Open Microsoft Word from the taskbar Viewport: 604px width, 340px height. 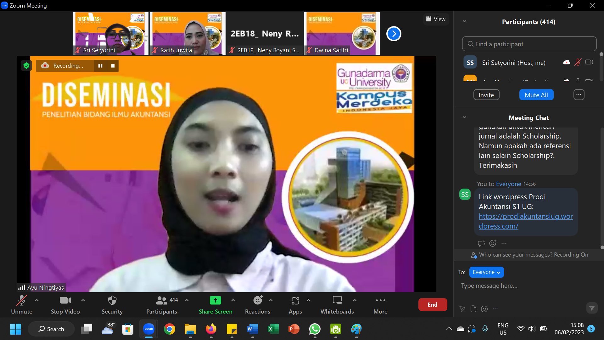pyautogui.click(x=252, y=329)
